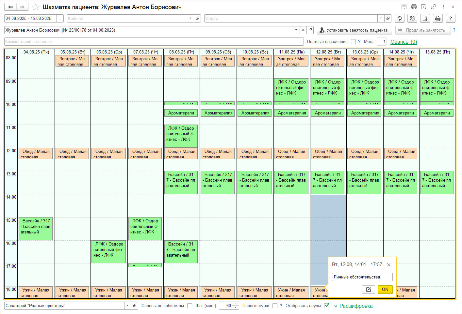Decrease the Шаг (мин.) value

236,308
